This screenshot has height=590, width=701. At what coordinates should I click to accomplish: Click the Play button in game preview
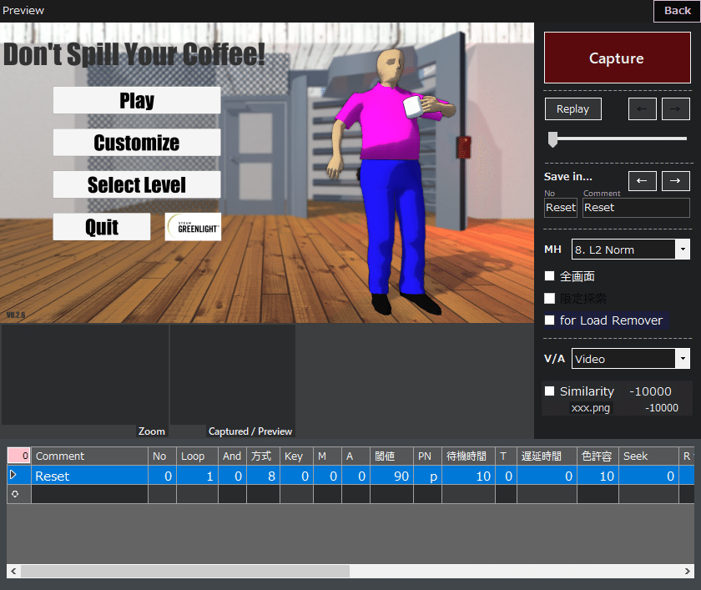click(137, 100)
